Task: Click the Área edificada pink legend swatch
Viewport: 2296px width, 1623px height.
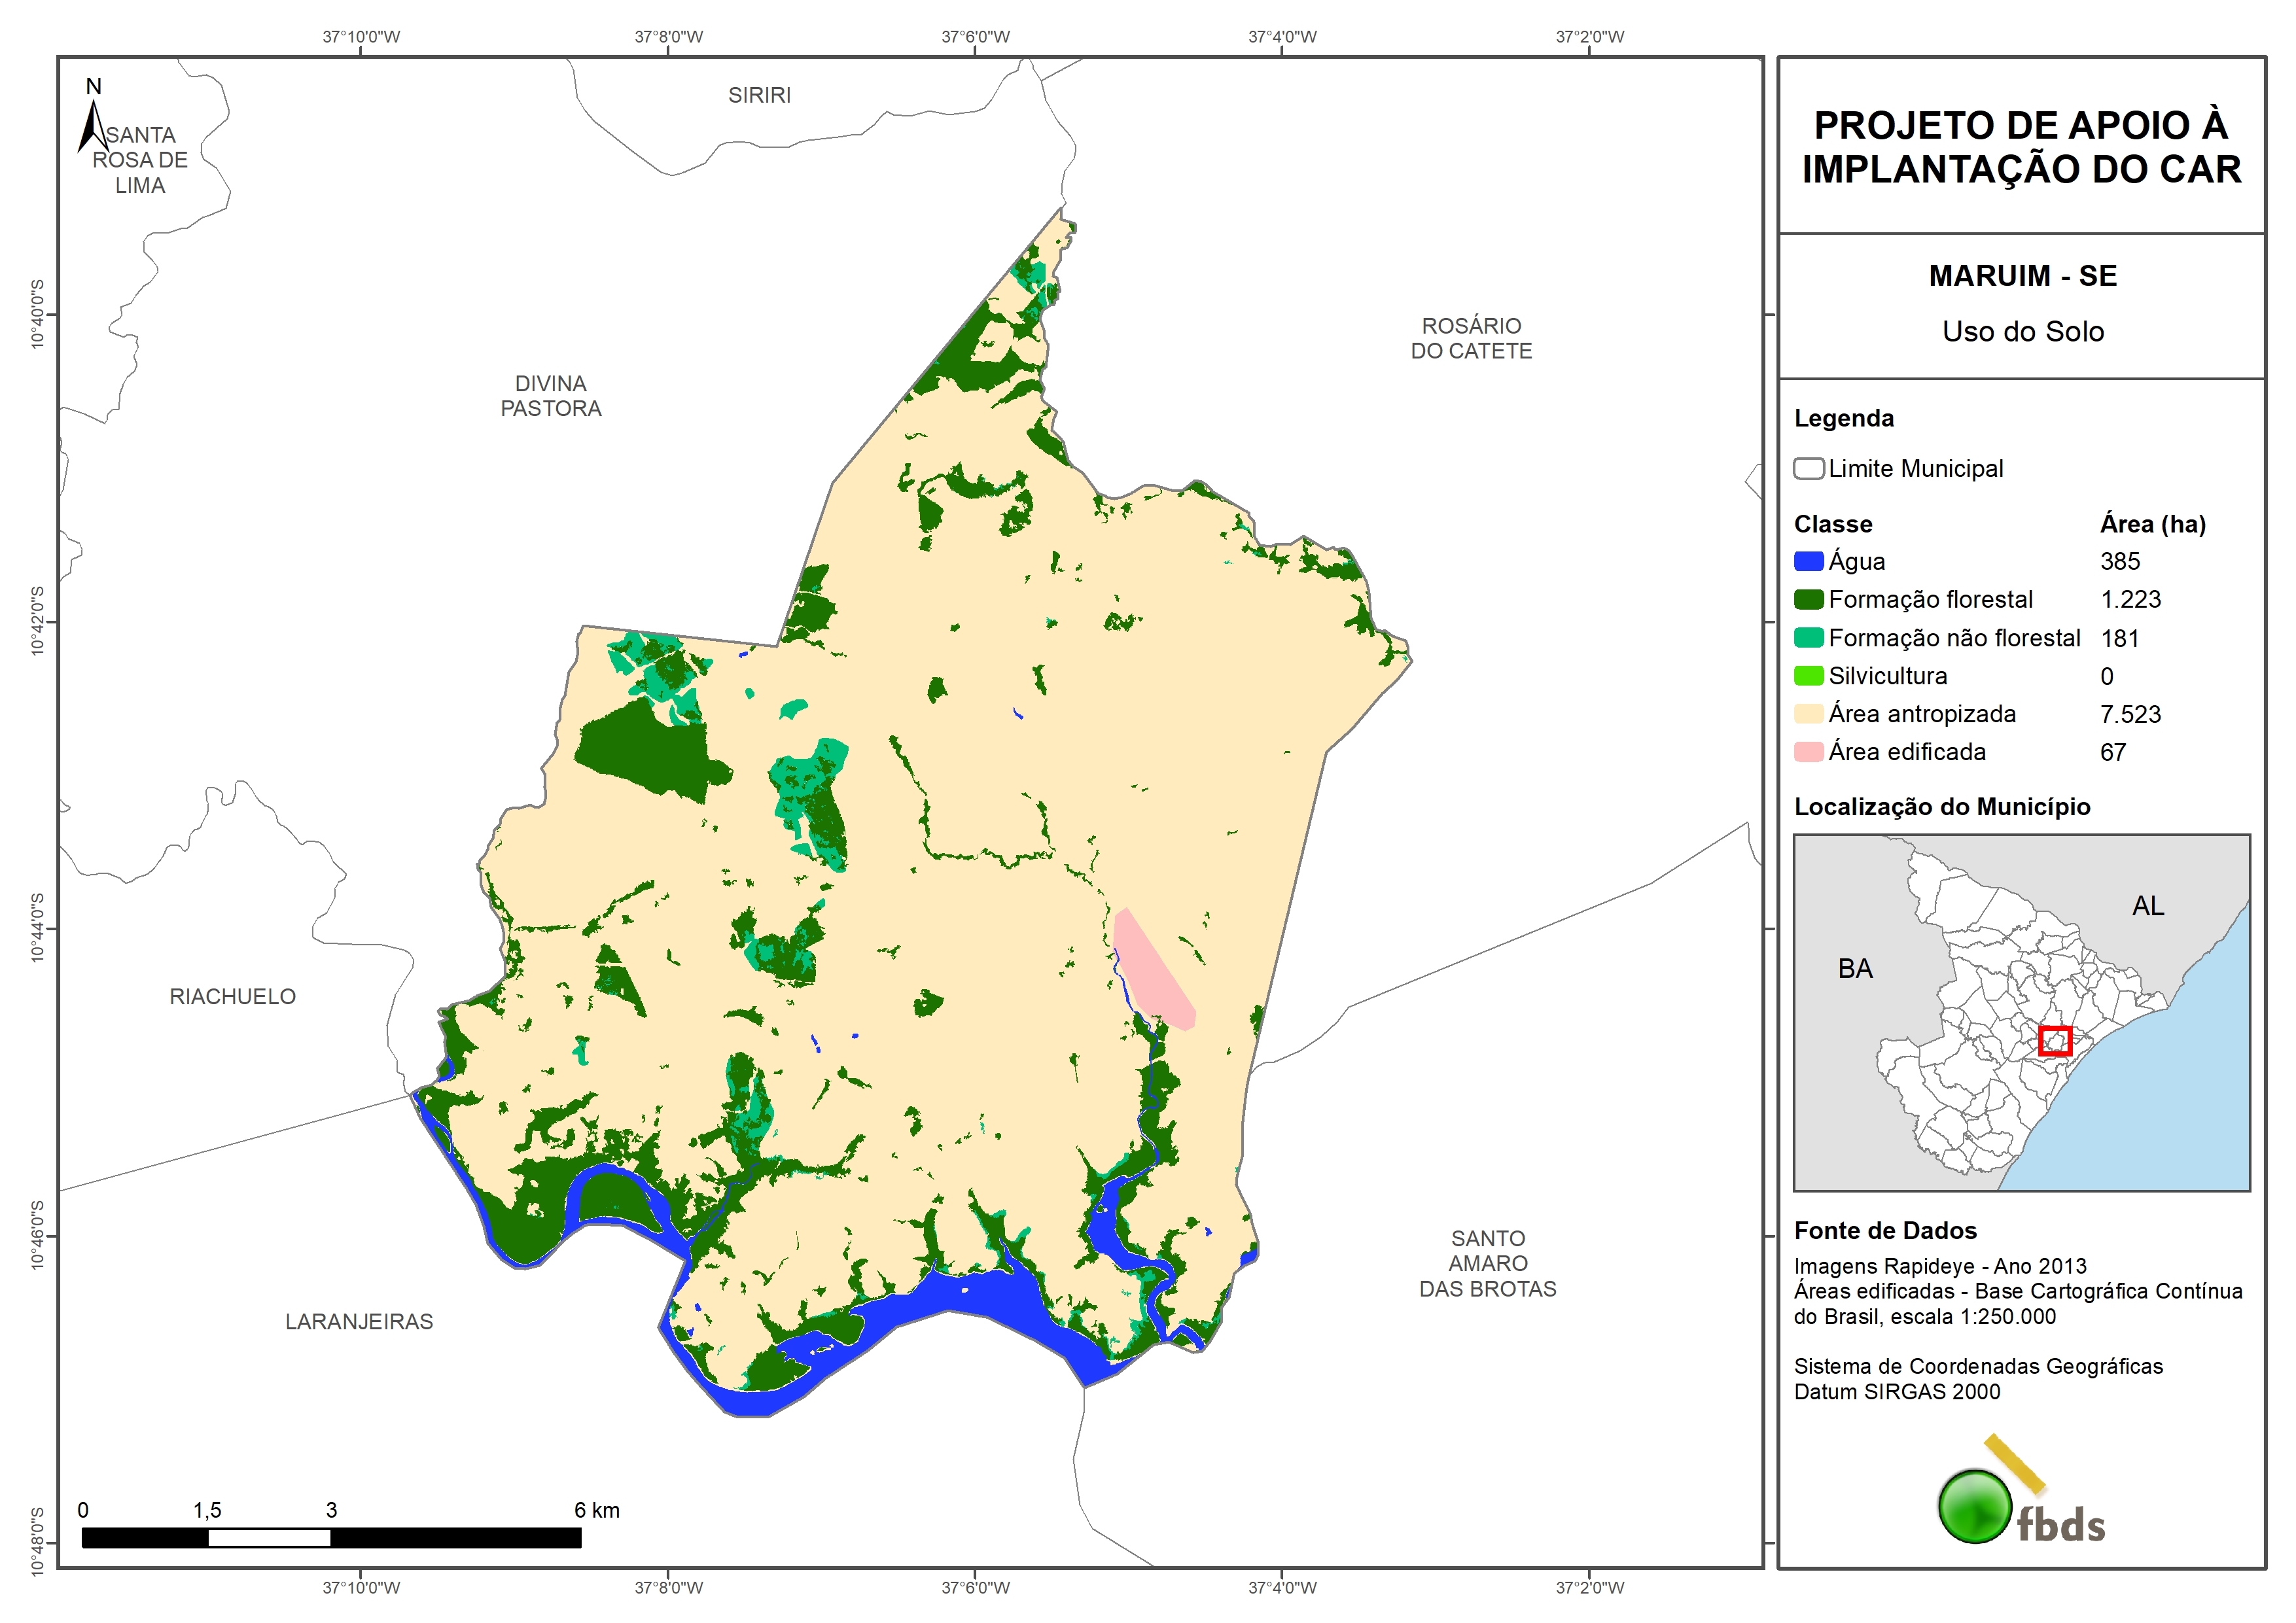Action: 1808,752
